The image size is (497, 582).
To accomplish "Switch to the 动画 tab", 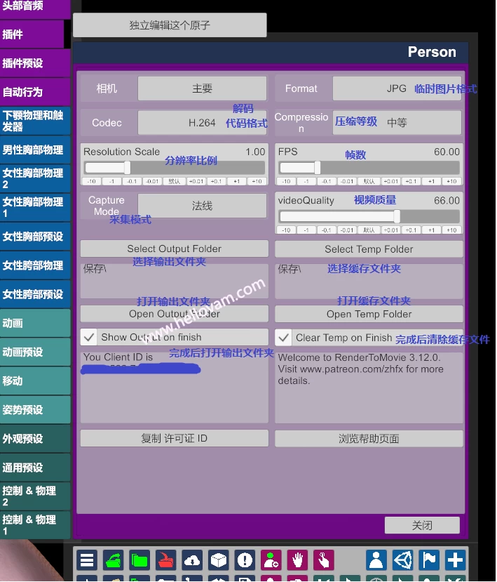I will pos(35,324).
